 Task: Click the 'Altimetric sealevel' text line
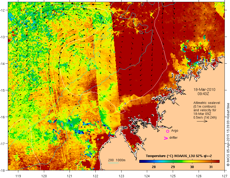click(206, 103)
